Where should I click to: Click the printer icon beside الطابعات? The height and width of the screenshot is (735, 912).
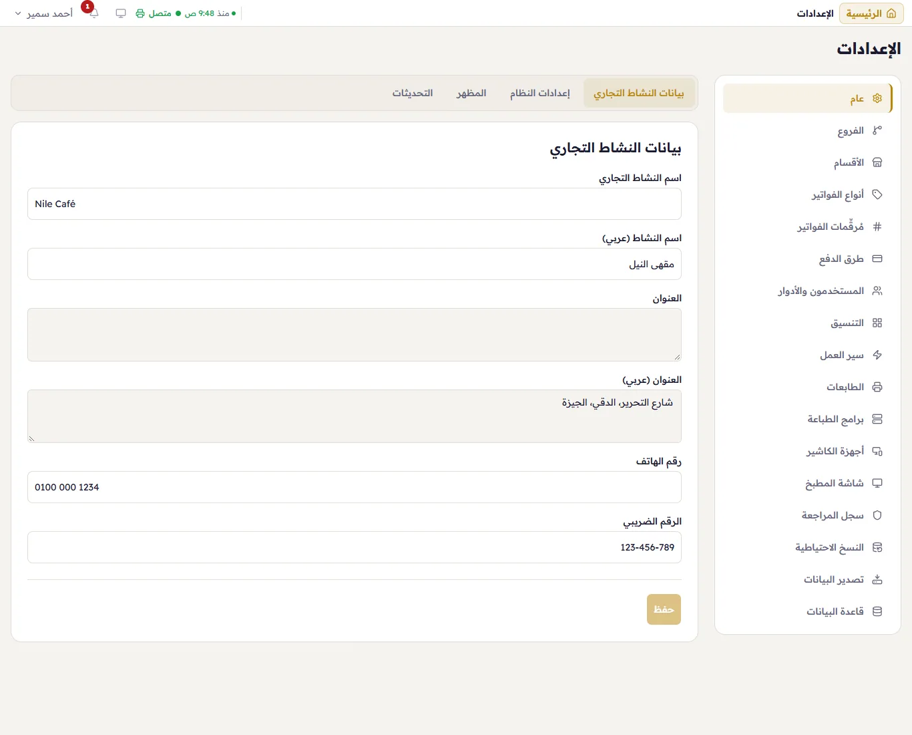click(877, 387)
